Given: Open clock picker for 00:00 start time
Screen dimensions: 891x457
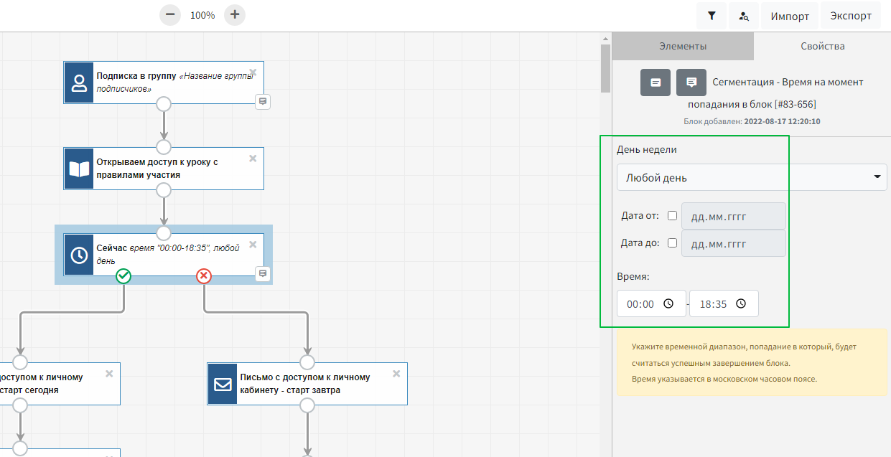Looking at the screenshot, I should (668, 303).
